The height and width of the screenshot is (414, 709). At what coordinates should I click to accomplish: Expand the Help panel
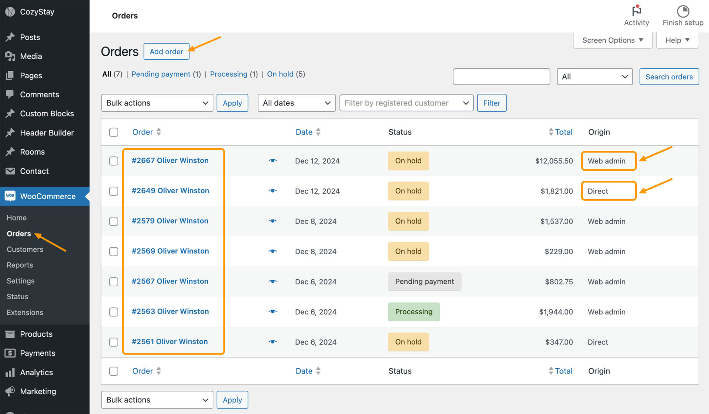click(677, 40)
